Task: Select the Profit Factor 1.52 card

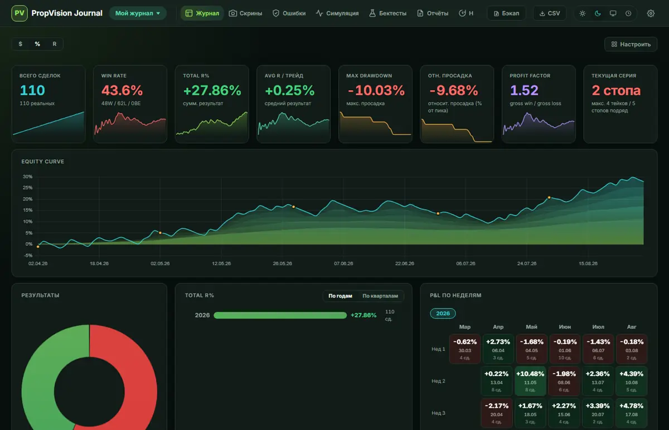Action: point(539,104)
